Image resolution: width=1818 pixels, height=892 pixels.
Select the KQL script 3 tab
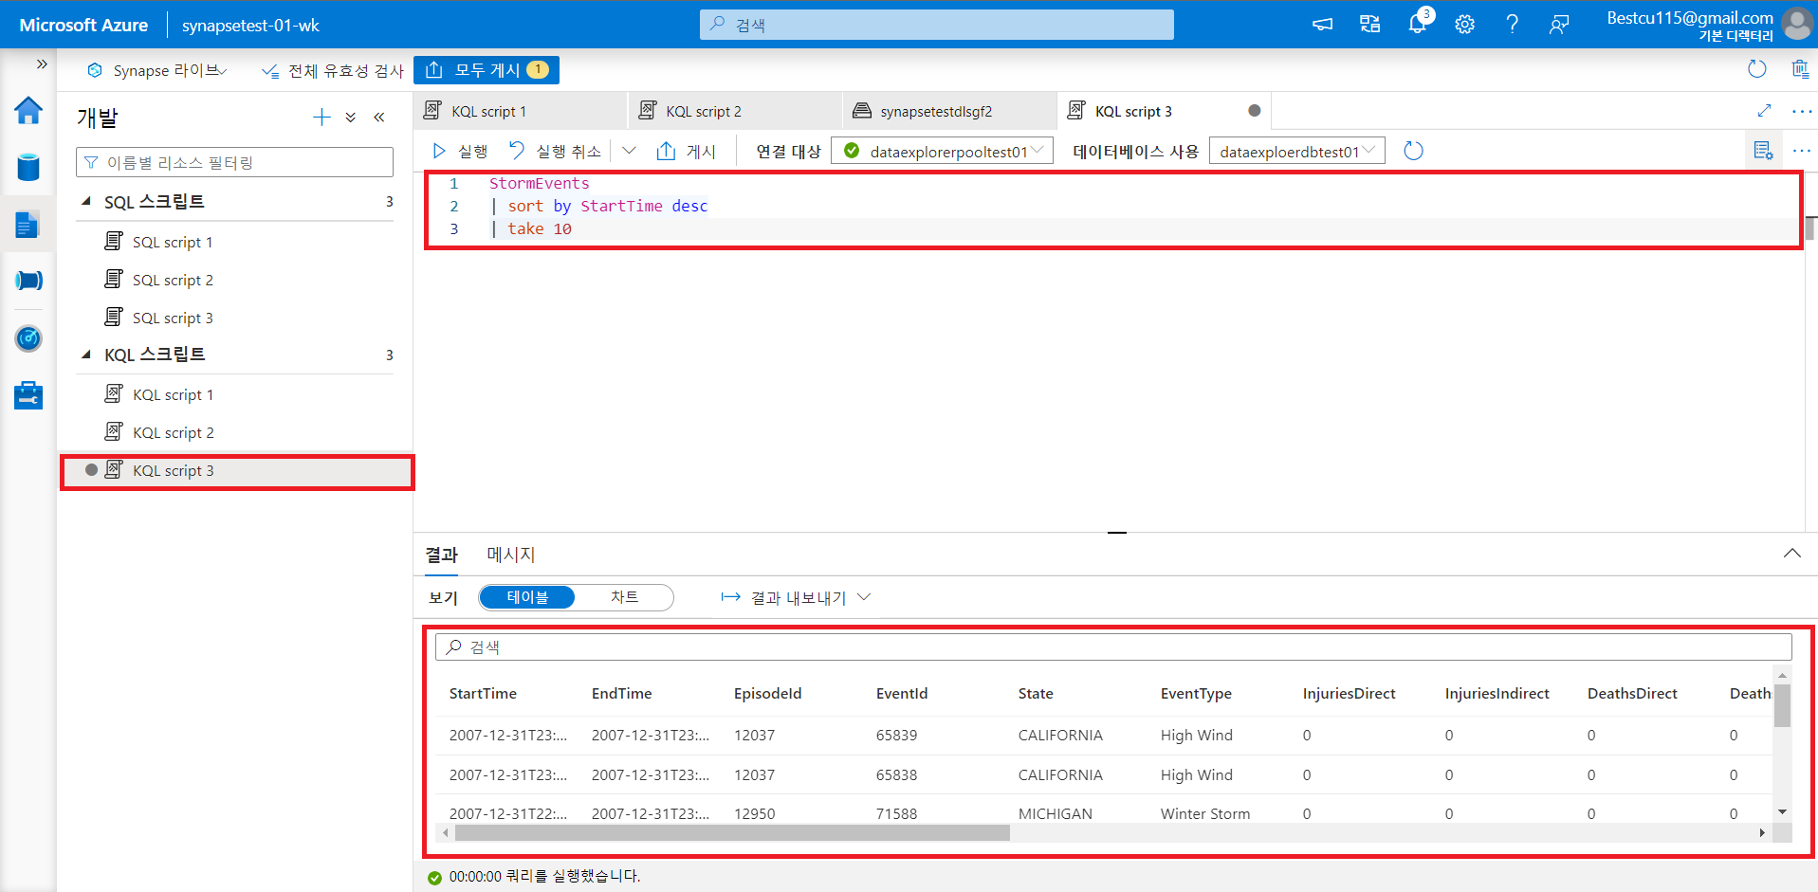[1164, 111]
